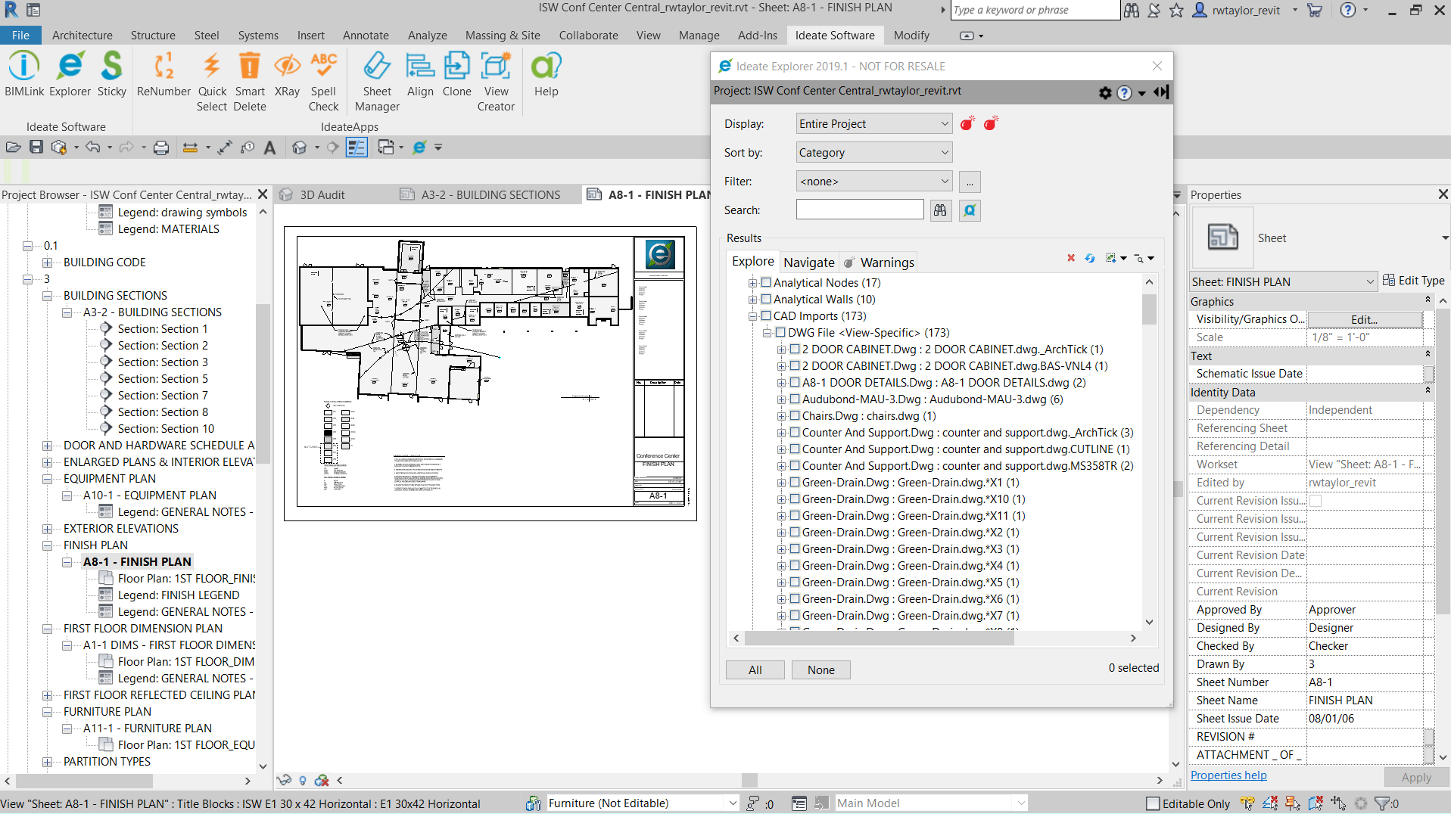This screenshot has height=814, width=1451.
Task: Click the Visibility/Graphics Edit button
Action: pyautogui.click(x=1364, y=319)
